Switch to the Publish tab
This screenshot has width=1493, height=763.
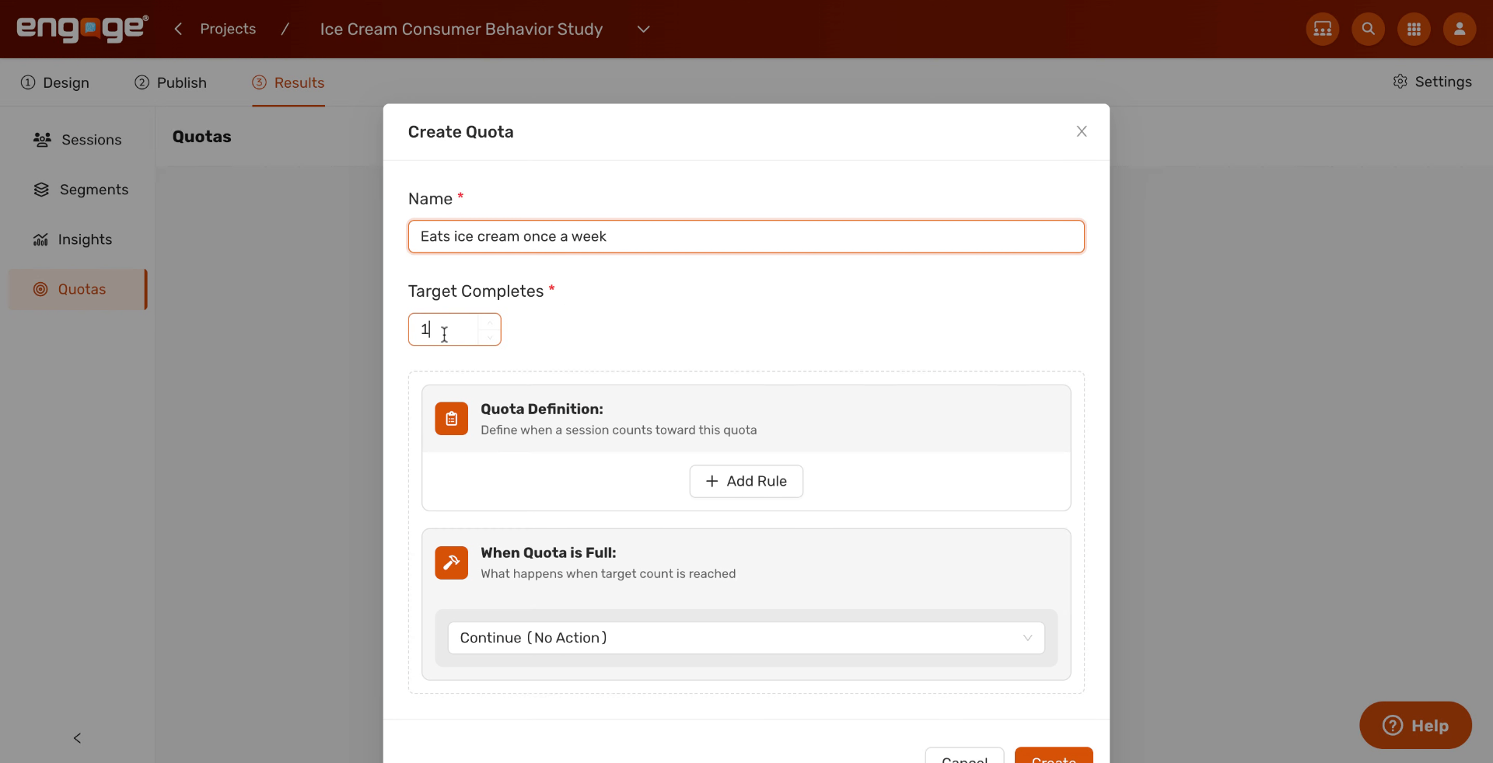coord(170,82)
